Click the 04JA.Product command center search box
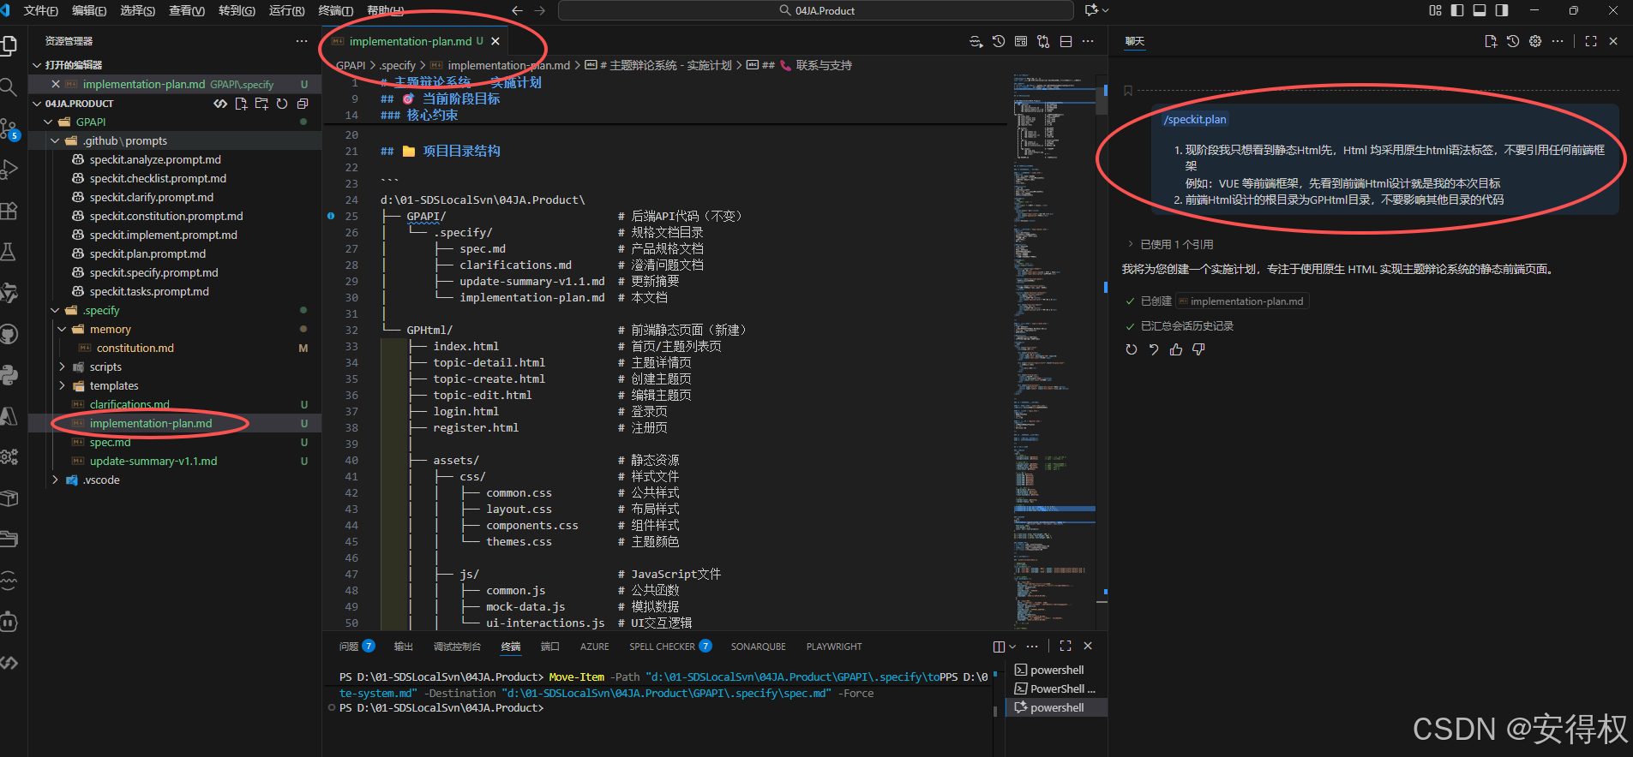Image resolution: width=1633 pixels, height=757 pixels. (816, 10)
